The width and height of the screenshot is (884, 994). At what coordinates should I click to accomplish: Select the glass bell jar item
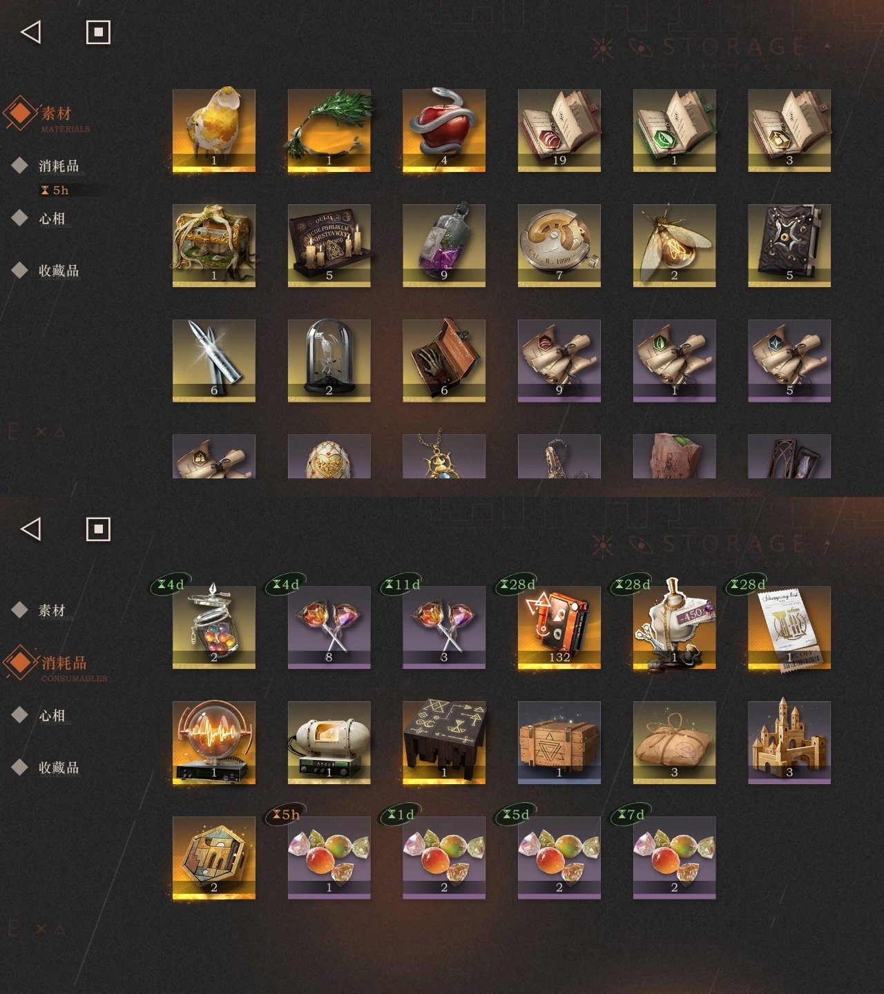tap(329, 360)
